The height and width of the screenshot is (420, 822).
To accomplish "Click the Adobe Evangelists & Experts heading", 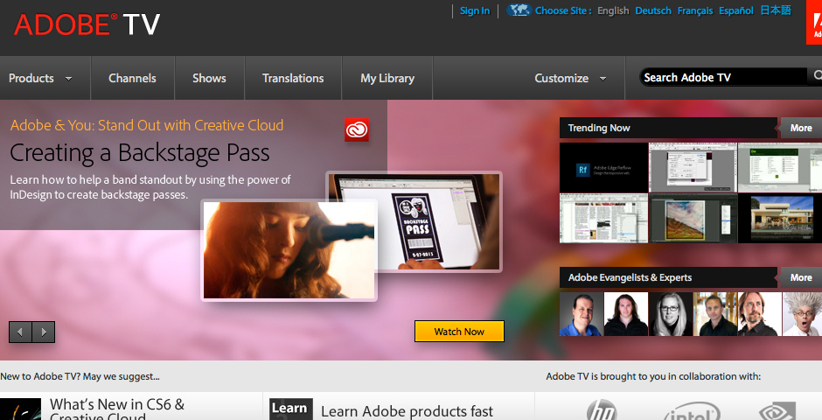I will [x=630, y=277].
